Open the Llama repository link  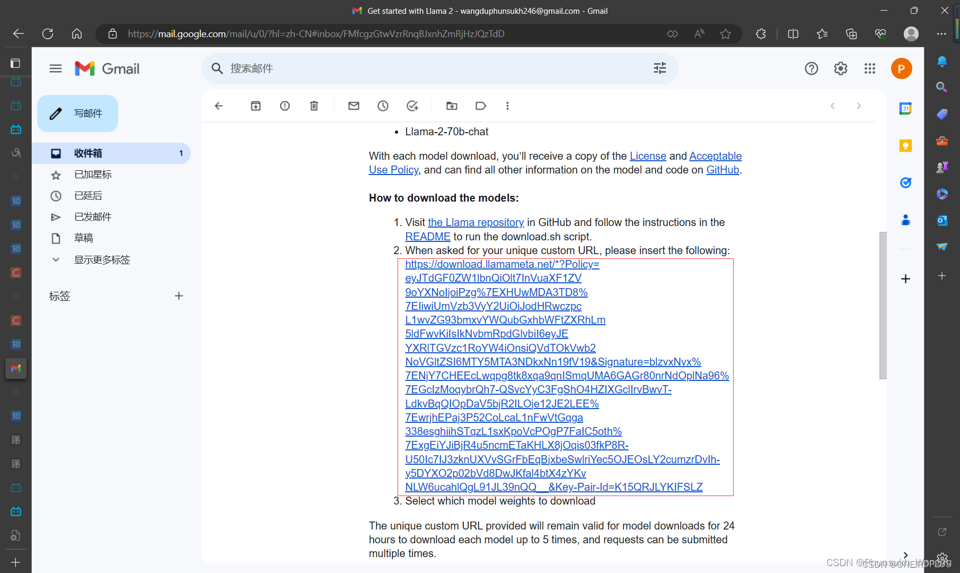click(x=475, y=222)
